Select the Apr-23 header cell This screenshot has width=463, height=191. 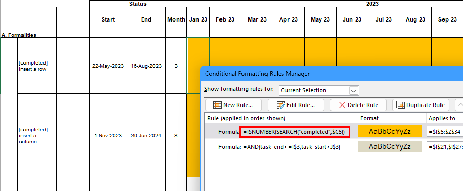point(289,19)
